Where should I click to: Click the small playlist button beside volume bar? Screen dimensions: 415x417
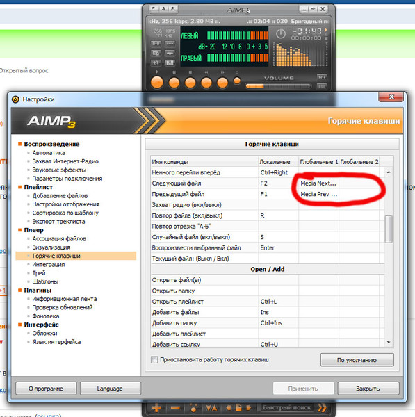[x=322, y=86]
